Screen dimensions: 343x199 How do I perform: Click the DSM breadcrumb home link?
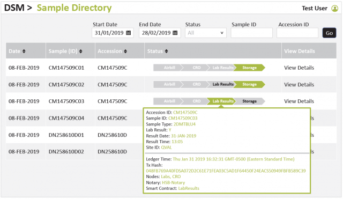(14, 8)
